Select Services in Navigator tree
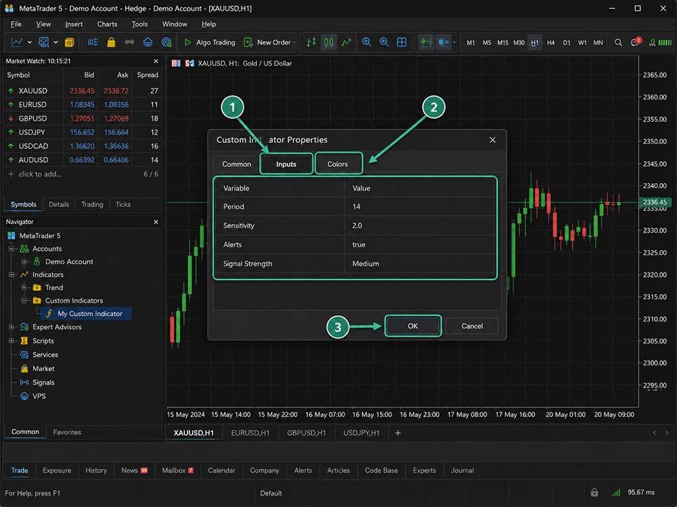The width and height of the screenshot is (677, 507). (x=45, y=354)
